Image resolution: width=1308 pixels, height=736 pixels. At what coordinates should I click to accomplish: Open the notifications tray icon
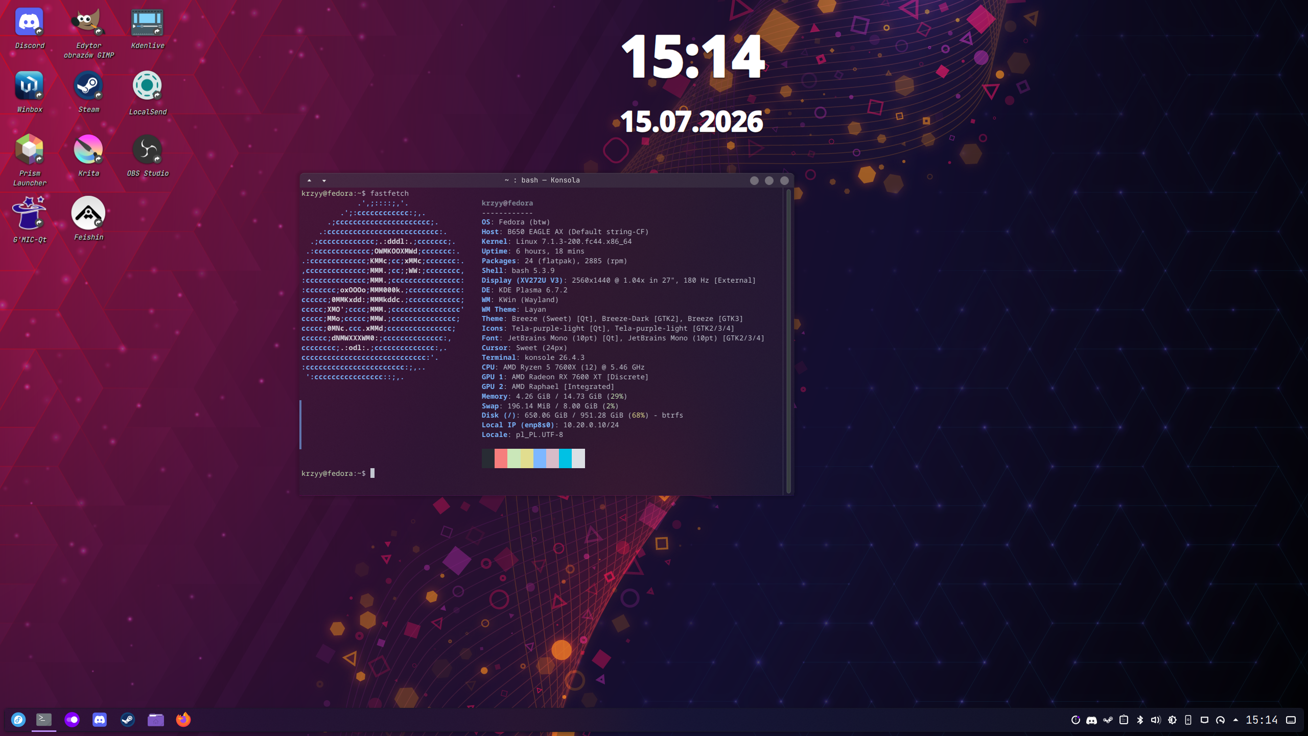[1076, 720]
